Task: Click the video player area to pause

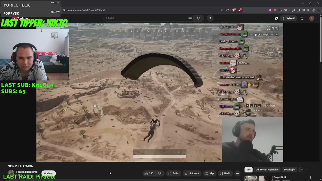Action: 160,92
